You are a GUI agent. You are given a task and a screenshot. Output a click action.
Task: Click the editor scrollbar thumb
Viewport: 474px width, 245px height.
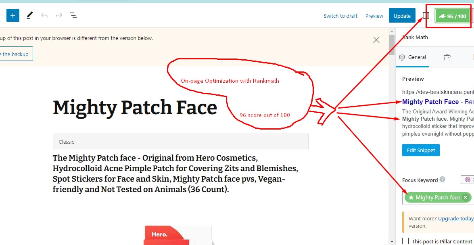pos(392,44)
